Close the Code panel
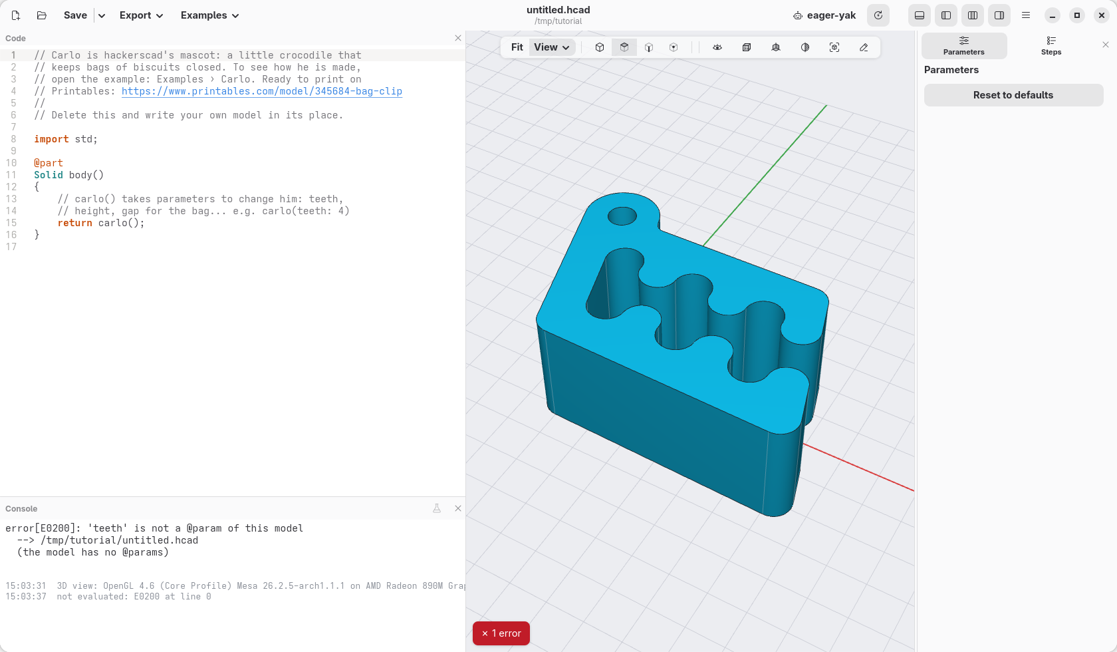 coord(458,38)
